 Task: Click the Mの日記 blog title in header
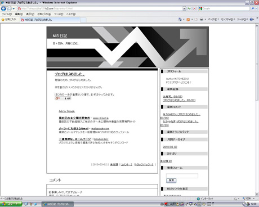[60, 36]
